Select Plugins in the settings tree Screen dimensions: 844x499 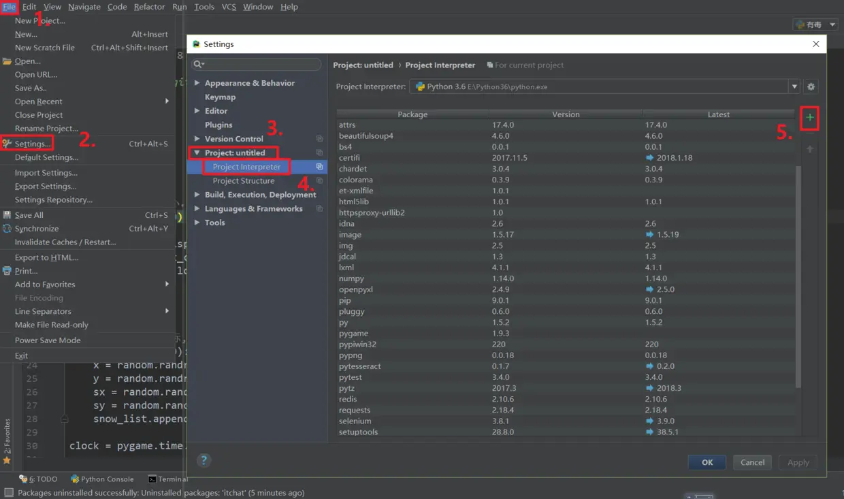point(218,125)
